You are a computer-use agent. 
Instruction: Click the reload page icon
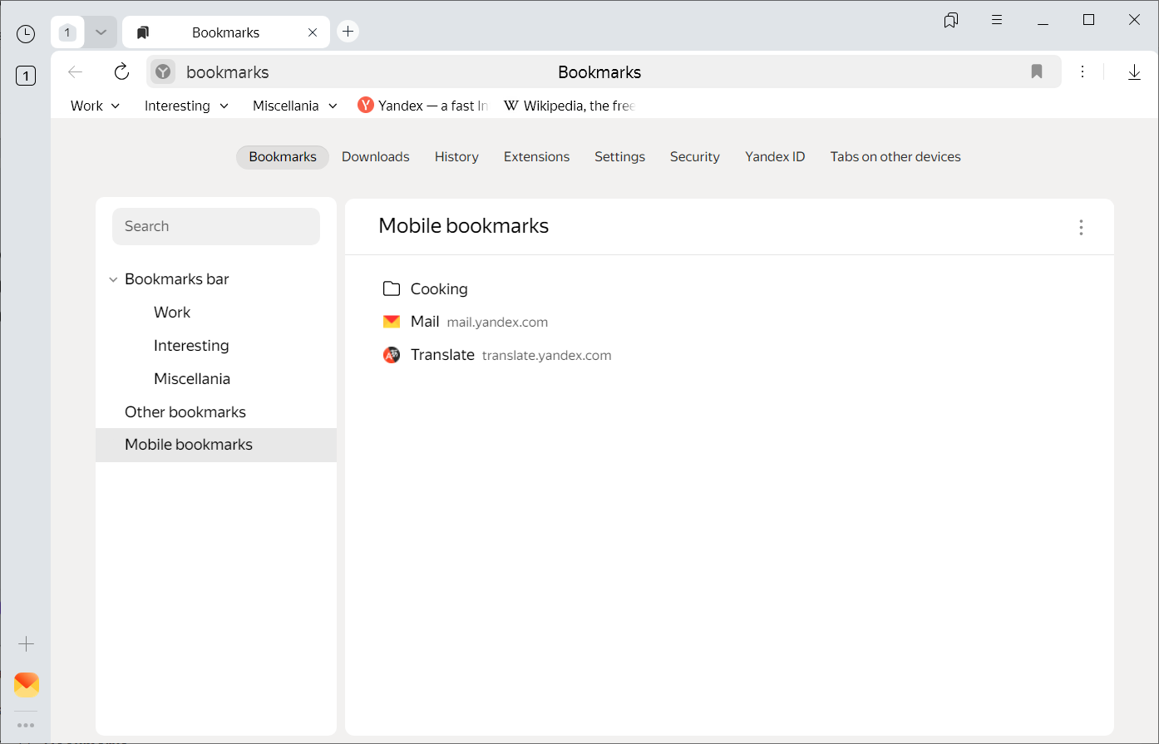(x=121, y=72)
